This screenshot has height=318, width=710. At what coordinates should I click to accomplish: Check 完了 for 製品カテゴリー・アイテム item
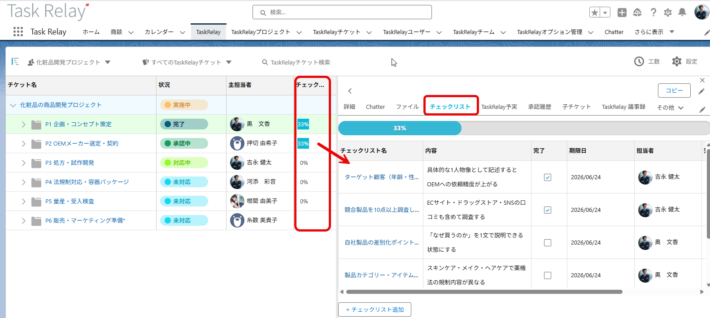click(548, 275)
